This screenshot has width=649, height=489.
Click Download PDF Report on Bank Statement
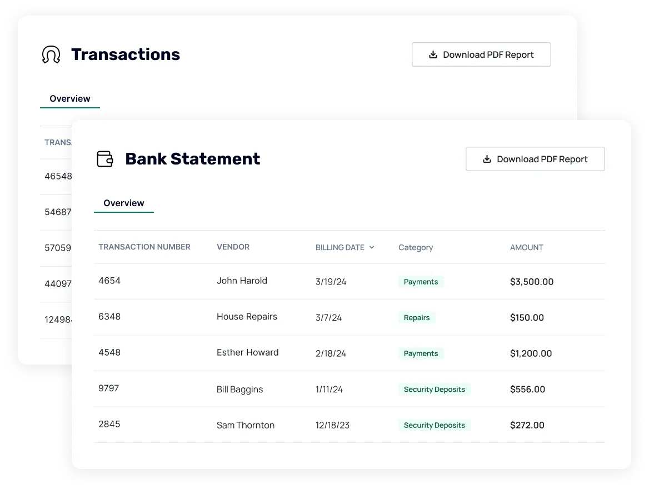tap(535, 159)
